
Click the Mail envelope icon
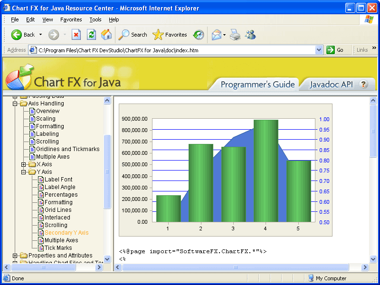(217, 35)
